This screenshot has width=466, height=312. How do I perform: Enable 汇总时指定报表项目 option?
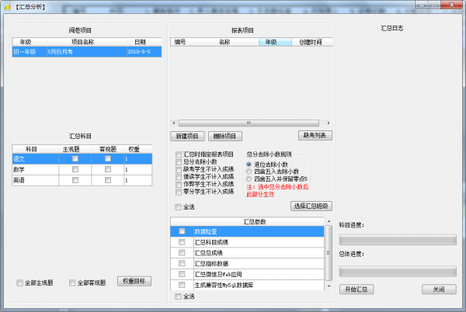coord(179,154)
